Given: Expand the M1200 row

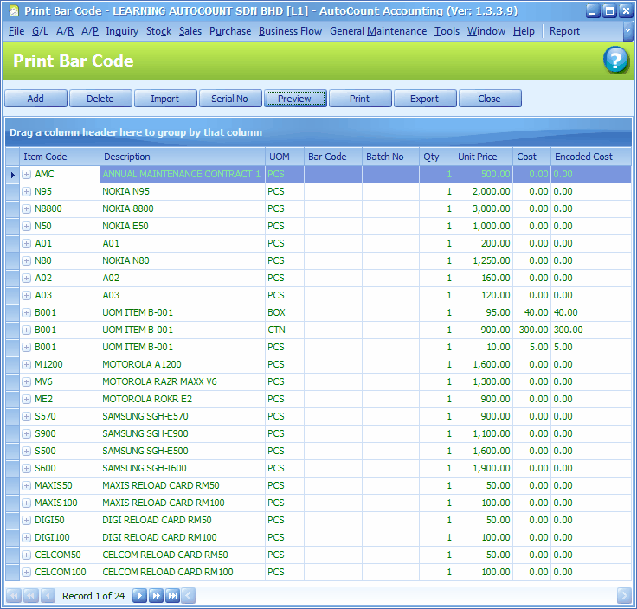Looking at the screenshot, I should pyautogui.click(x=27, y=364).
